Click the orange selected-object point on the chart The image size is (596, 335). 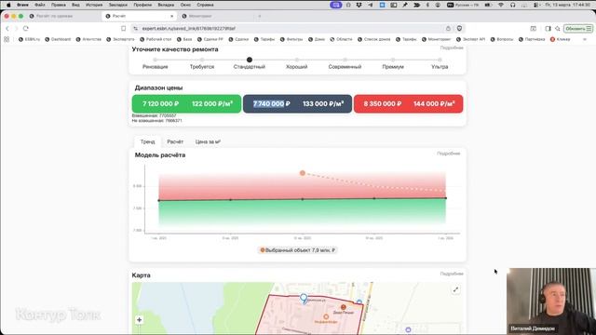303,173
